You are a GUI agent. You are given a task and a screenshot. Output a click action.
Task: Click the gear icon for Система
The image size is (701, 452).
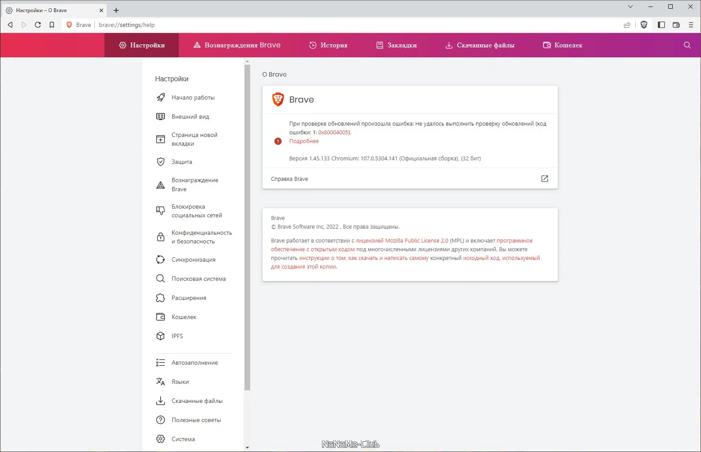(x=161, y=439)
